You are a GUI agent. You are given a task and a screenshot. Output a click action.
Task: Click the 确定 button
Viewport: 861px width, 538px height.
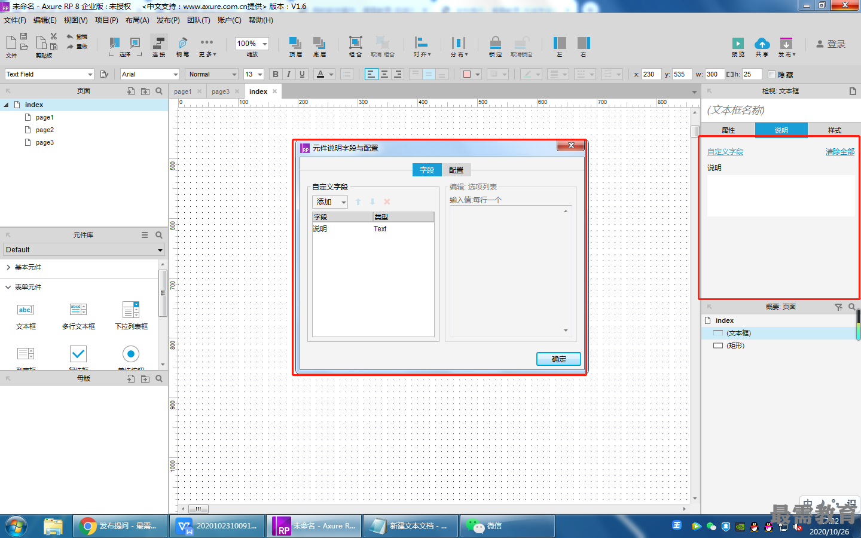pos(558,359)
